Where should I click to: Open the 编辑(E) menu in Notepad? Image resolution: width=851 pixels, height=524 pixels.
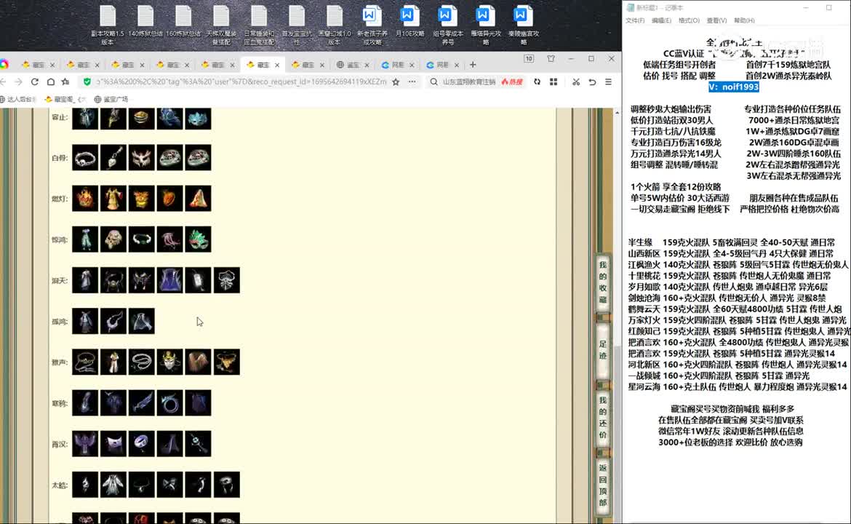pyautogui.click(x=661, y=20)
